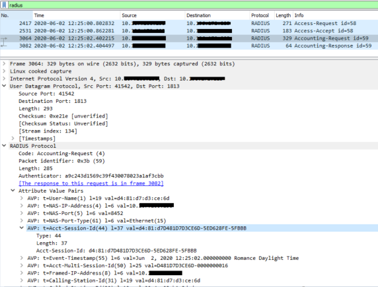The width and height of the screenshot is (378, 287).
Task: Expand the Event-Timestamp AVP entry
Action: coord(22,258)
